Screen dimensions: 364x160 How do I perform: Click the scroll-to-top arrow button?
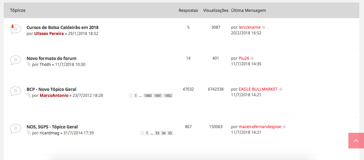[x=356, y=141]
